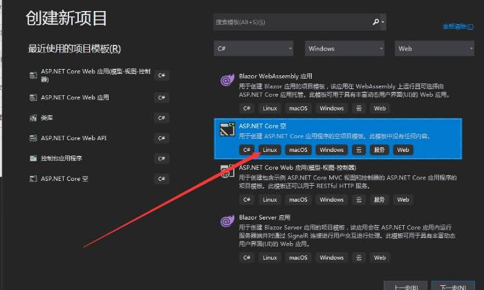Click Linux tag under ASP.NET Core 空
Viewport: 484px width, 290px height.
[x=270, y=150]
